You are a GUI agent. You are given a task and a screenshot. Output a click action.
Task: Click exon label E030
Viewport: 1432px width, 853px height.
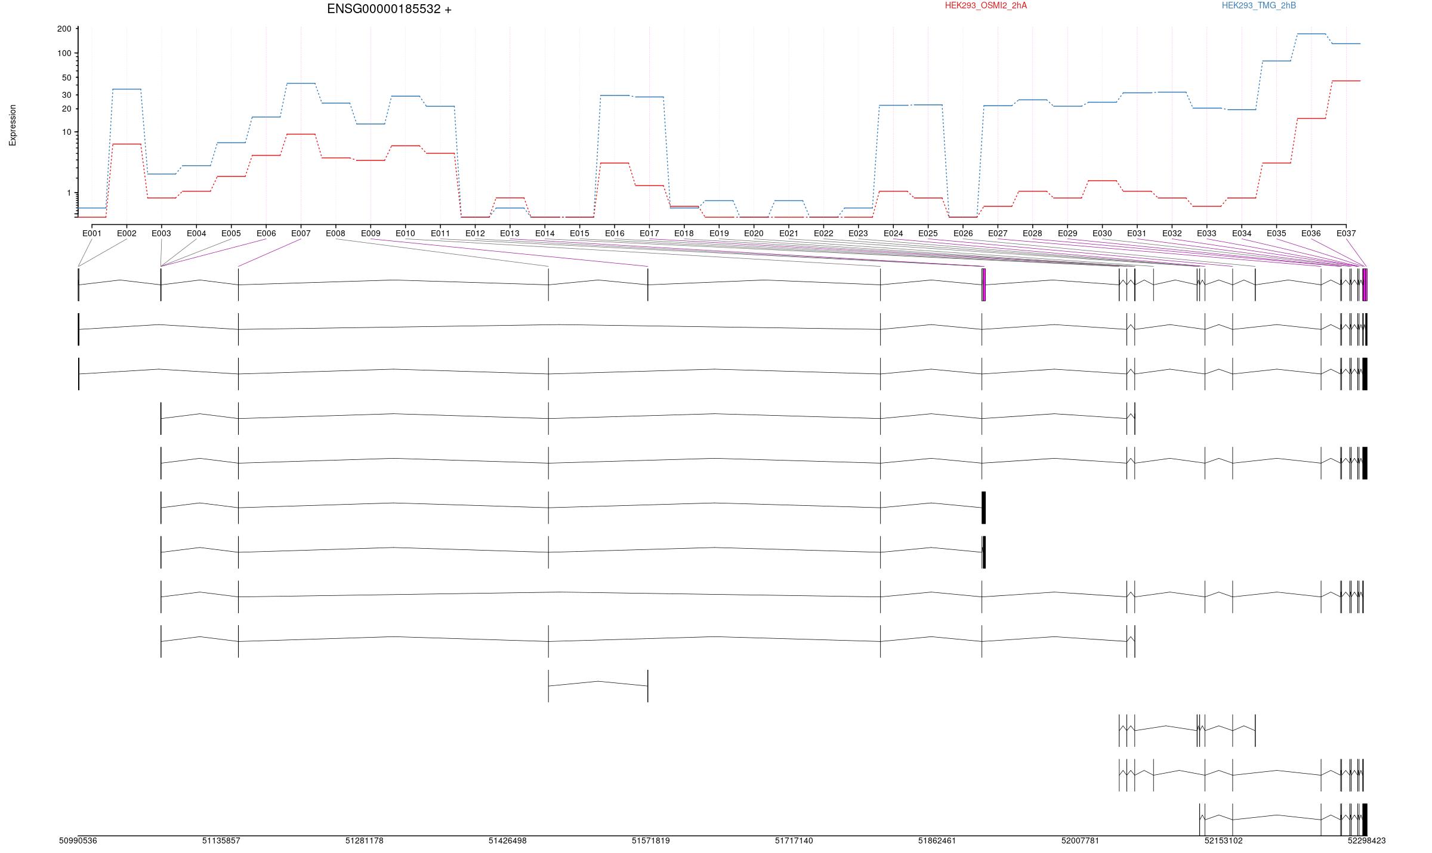[x=1102, y=233]
